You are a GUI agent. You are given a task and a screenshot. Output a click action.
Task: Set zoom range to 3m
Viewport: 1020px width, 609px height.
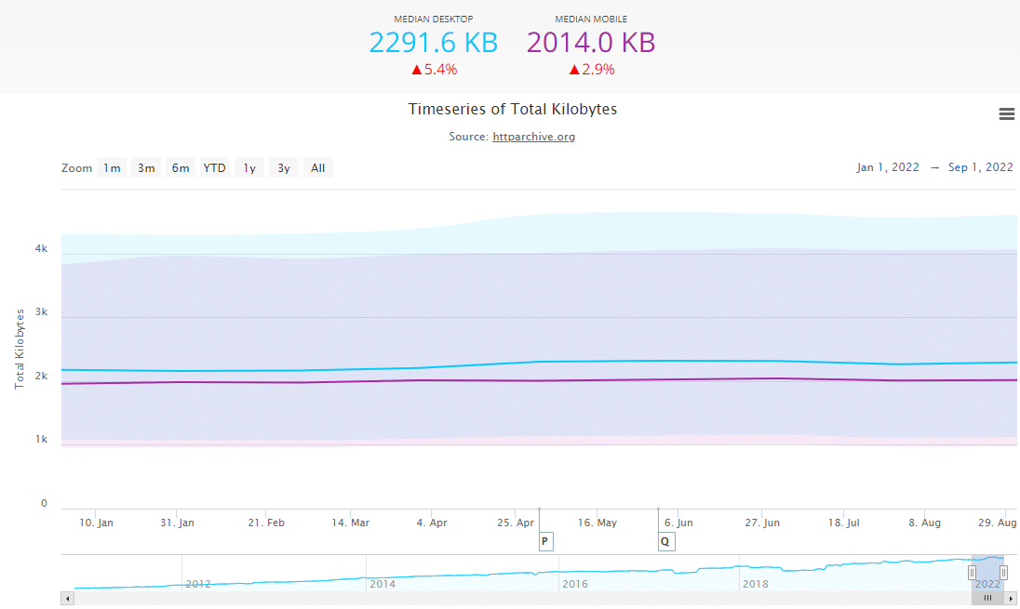pos(146,168)
